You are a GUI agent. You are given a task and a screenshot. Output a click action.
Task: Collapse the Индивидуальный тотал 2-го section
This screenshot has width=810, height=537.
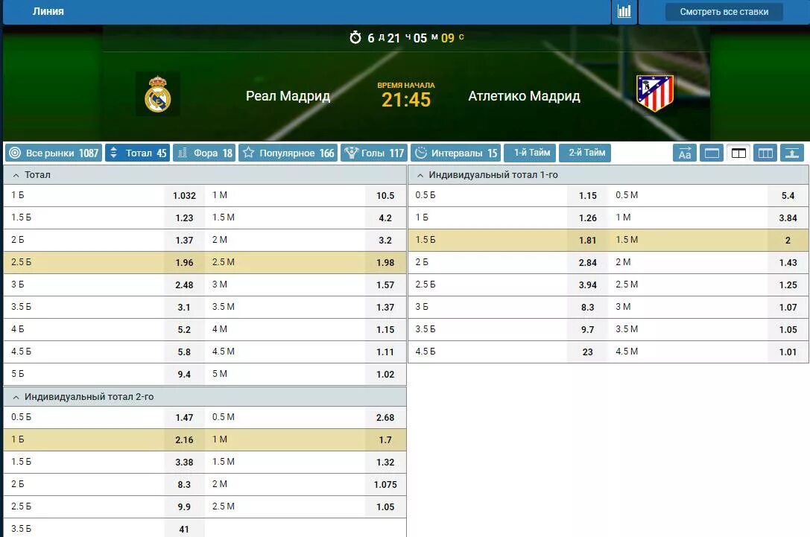click(x=205, y=397)
